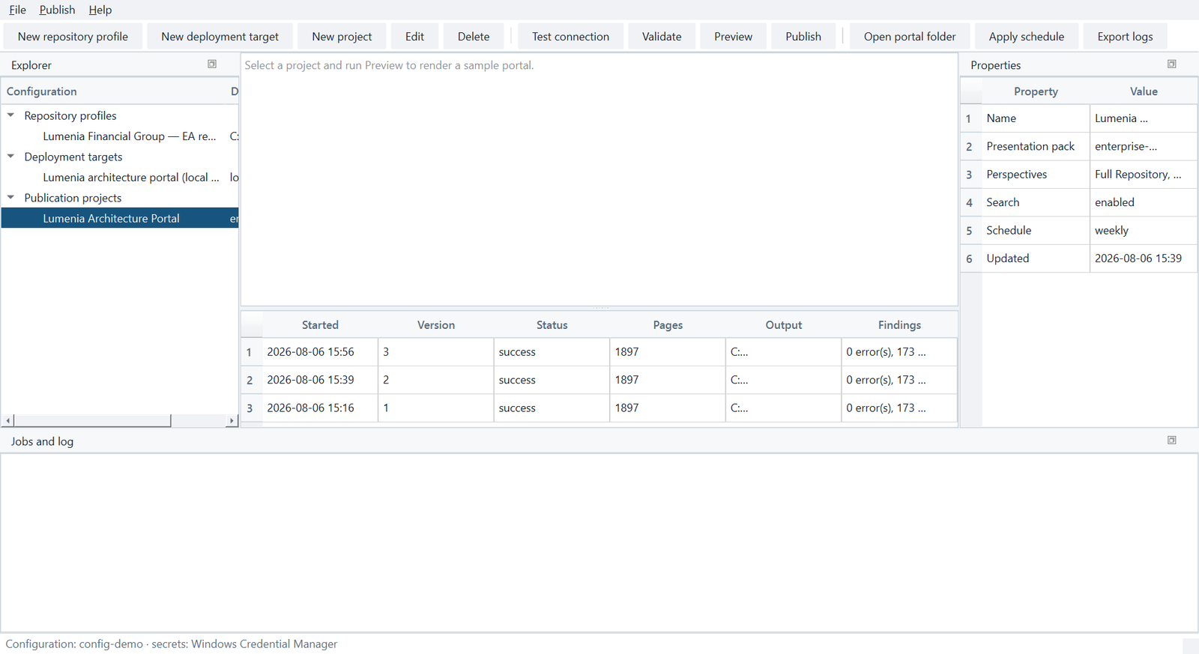Open portal folder from toolbar
The height and width of the screenshot is (654, 1199).
910,37
